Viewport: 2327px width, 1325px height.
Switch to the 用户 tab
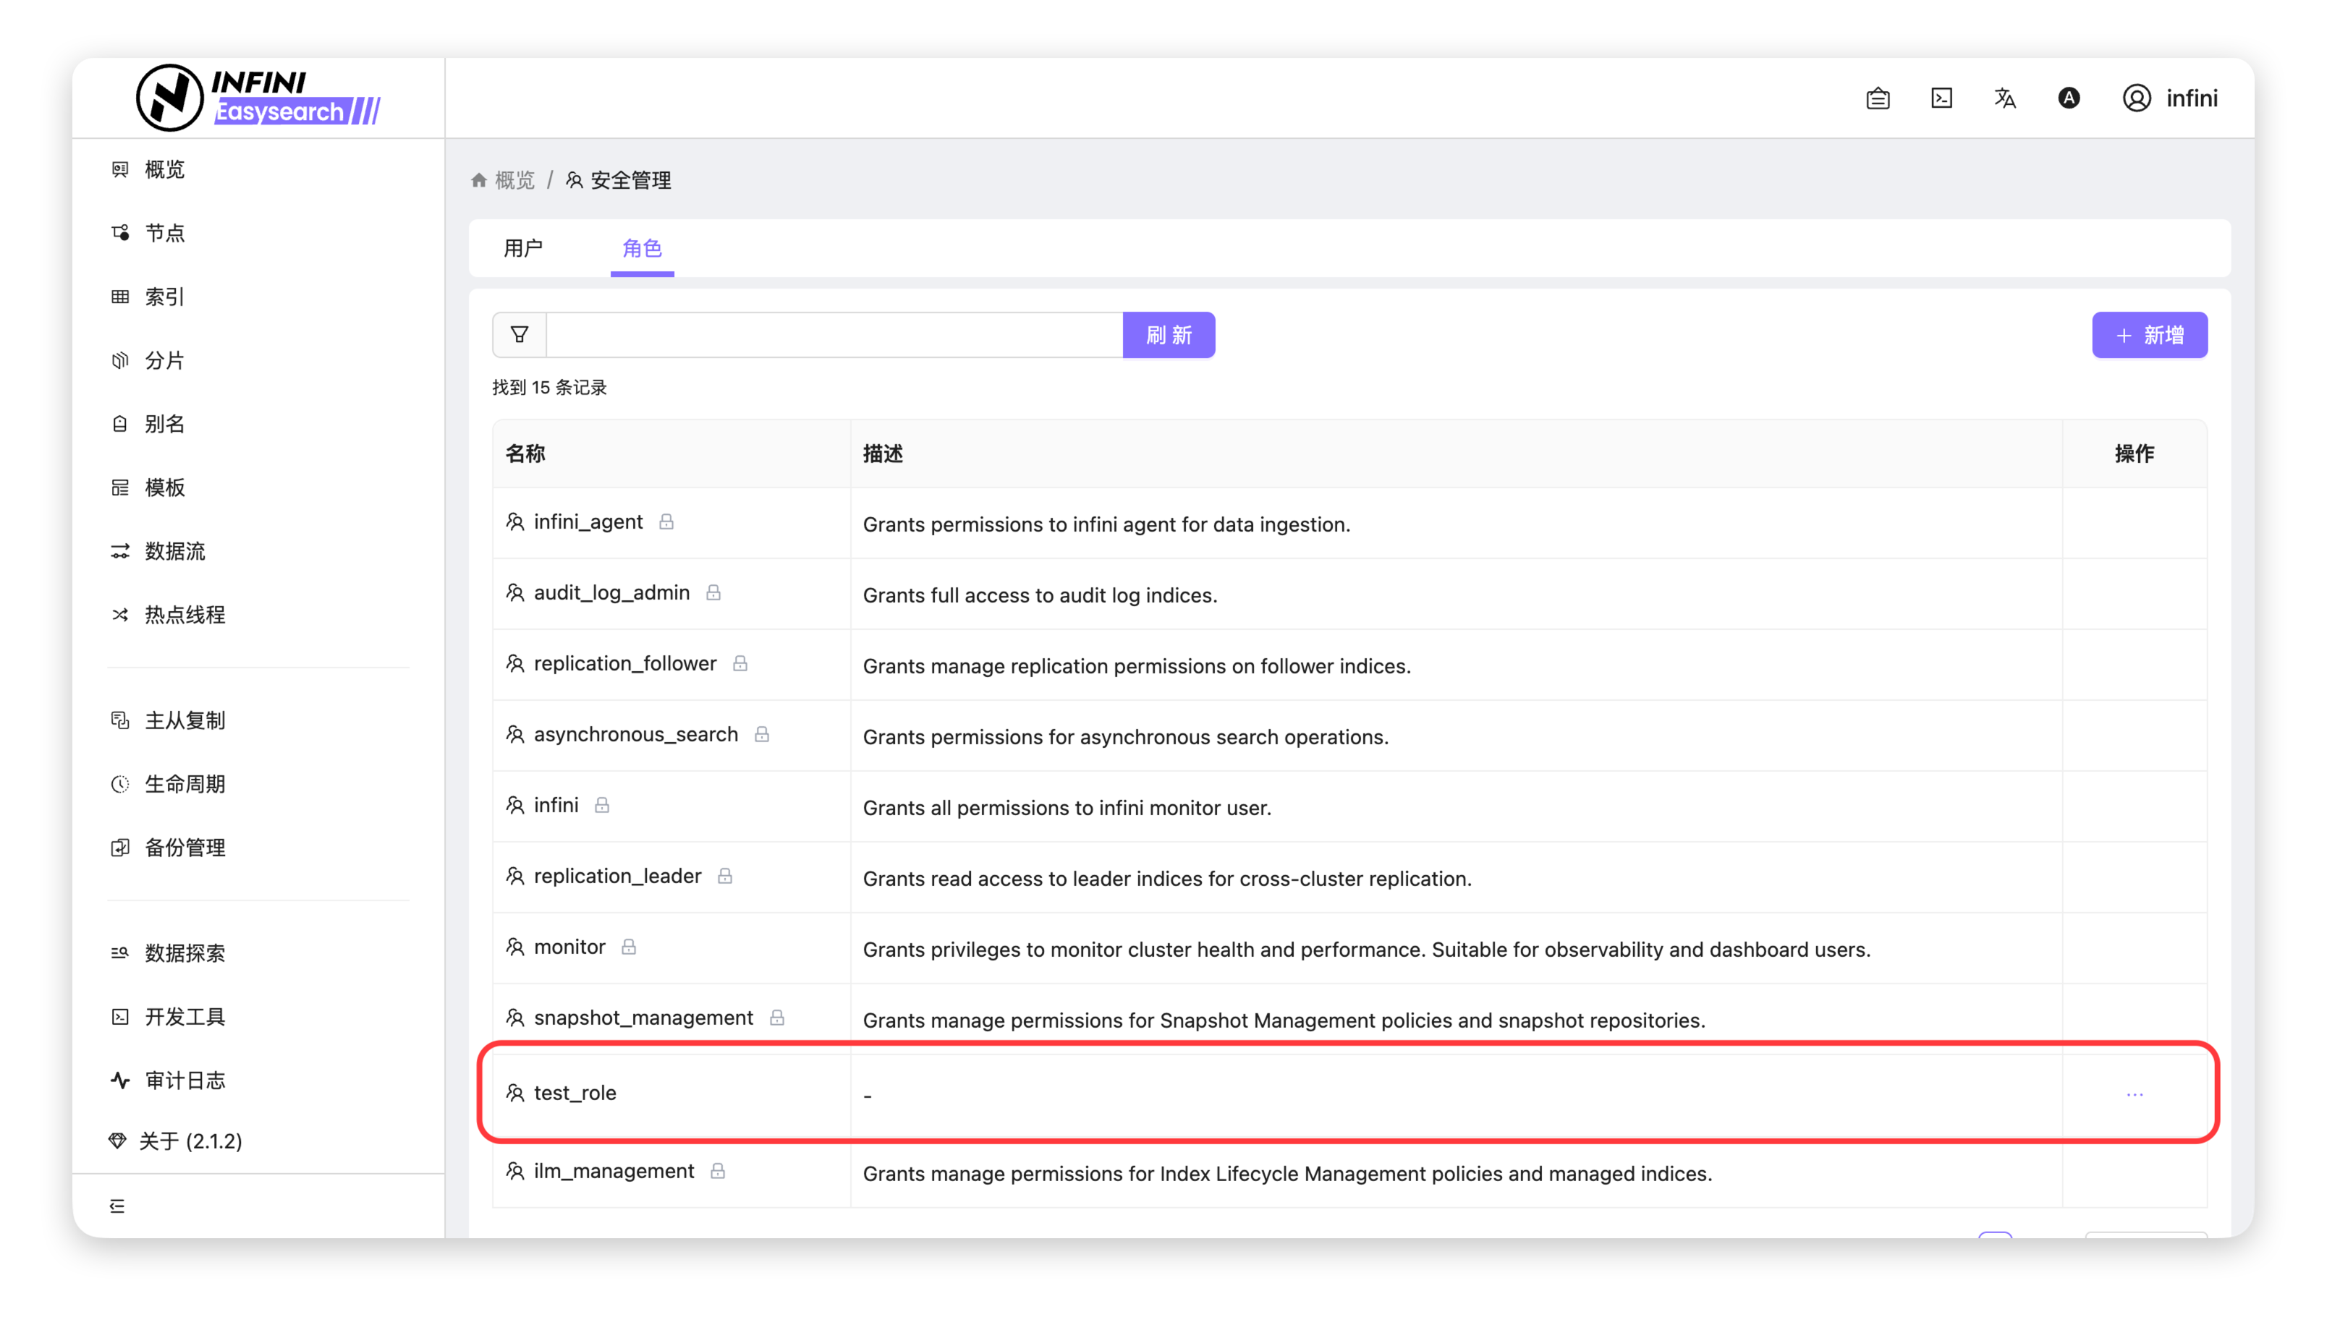522,247
